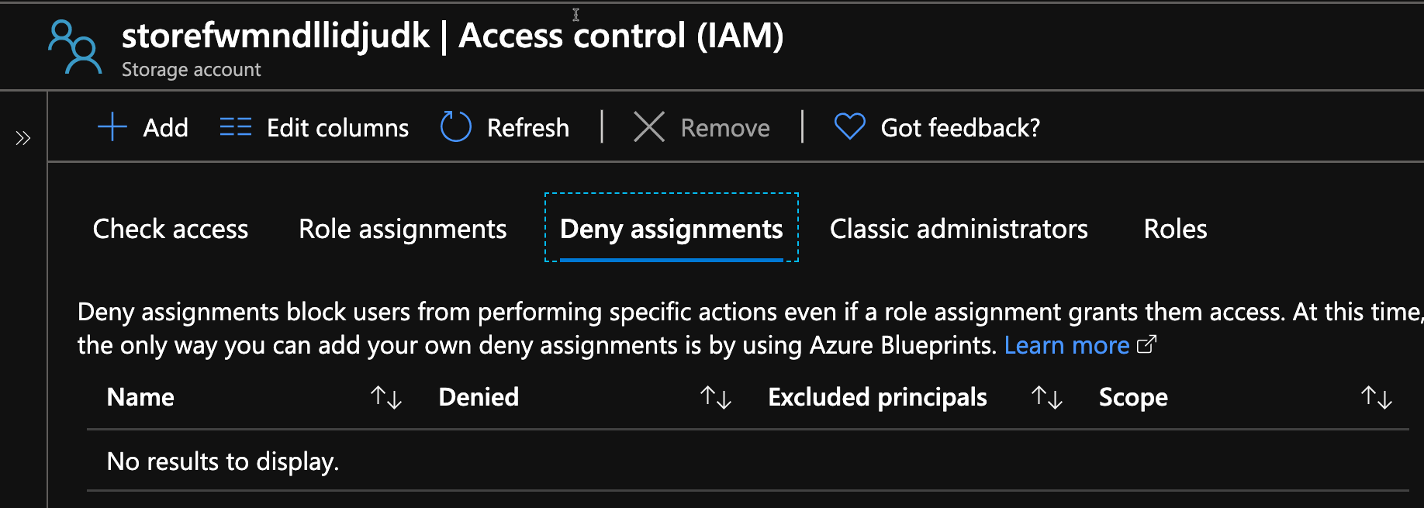The height and width of the screenshot is (508, 1424).
Task: Sort by Denied column arrows
Action: tap(715, 397)
